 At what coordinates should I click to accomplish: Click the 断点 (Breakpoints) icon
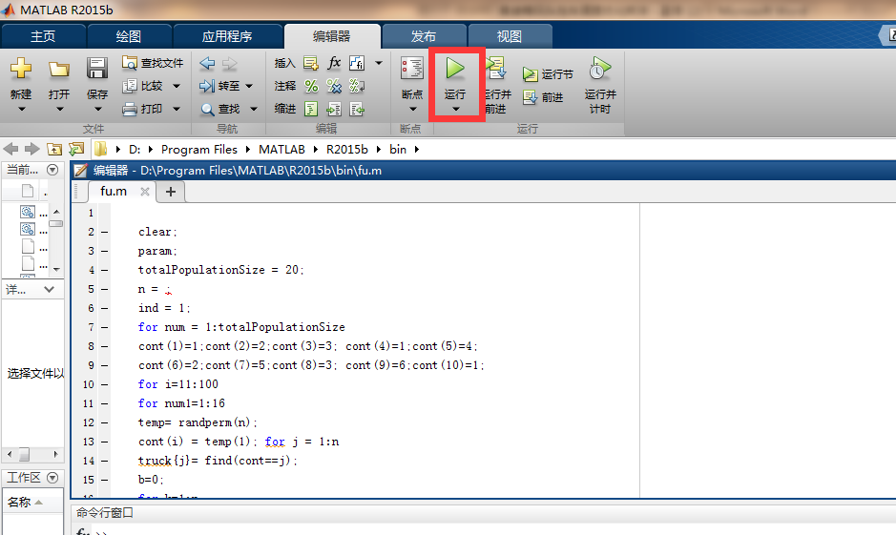click(412, 69)
